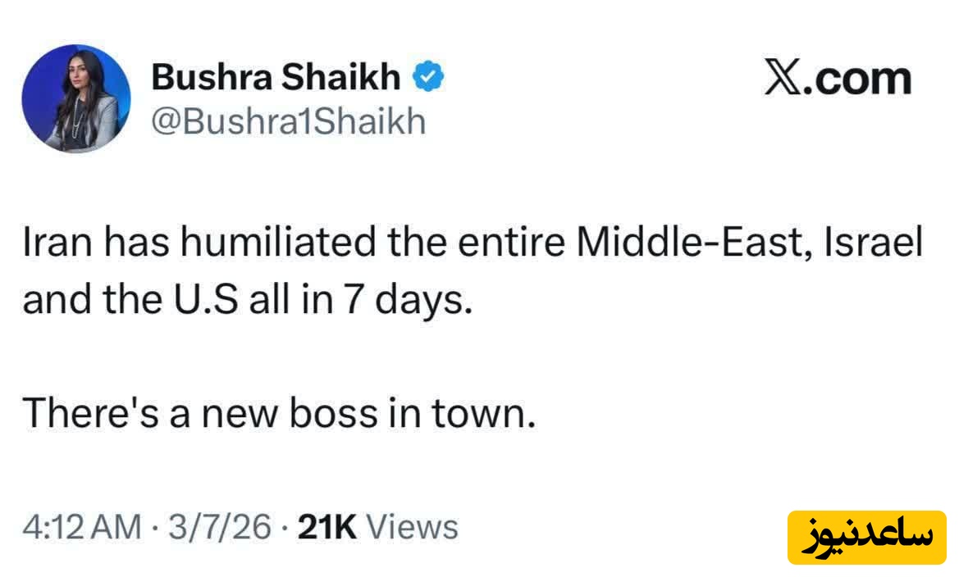959x577 pixels.
Task: Click the word entire in the tweet
Action: tap(511, 244)
